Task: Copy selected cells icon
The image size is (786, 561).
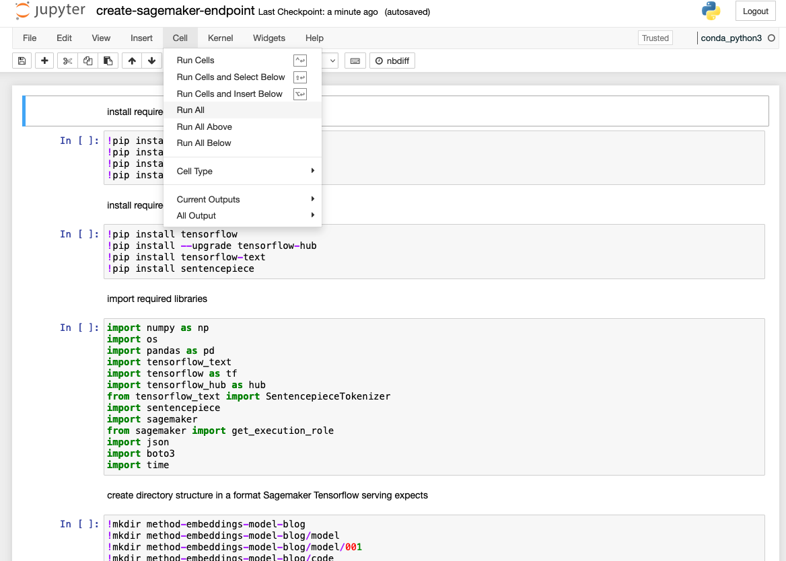Action: (x=87, y=61)
